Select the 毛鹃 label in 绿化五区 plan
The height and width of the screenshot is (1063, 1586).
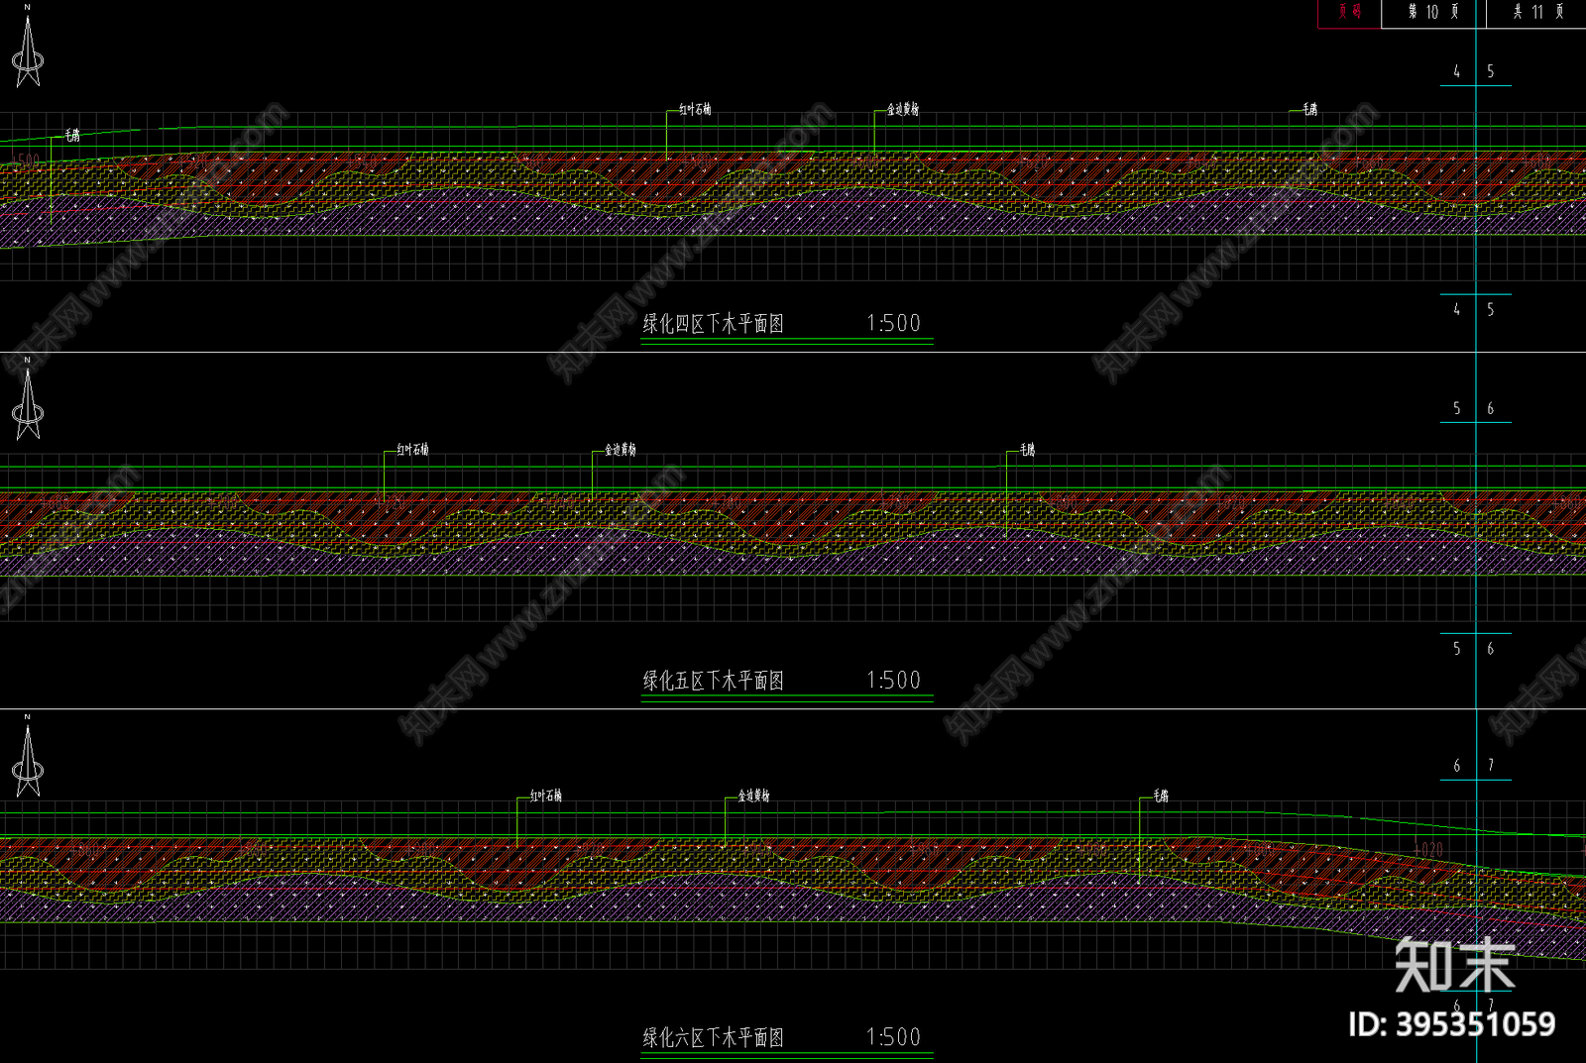pyautogui.click(x=1027, y=450)
